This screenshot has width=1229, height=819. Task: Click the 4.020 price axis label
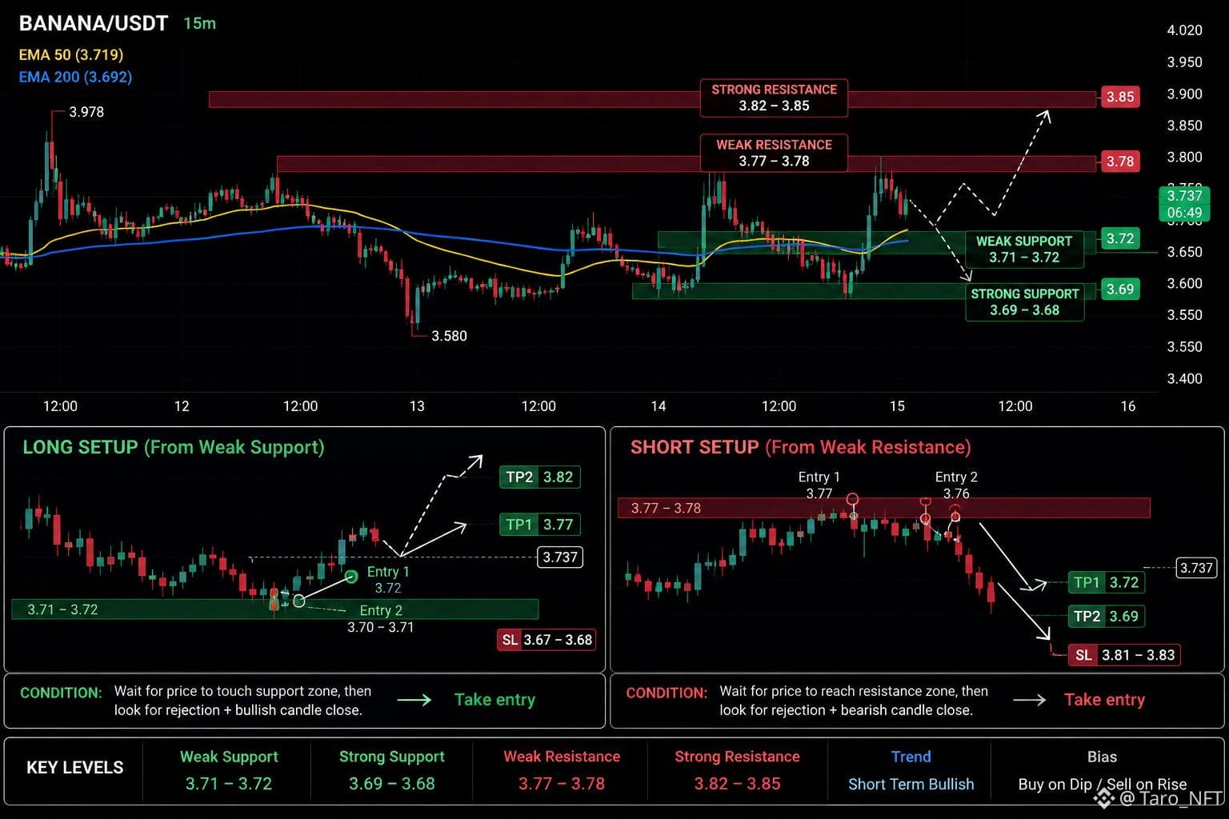click(1184, 30)
